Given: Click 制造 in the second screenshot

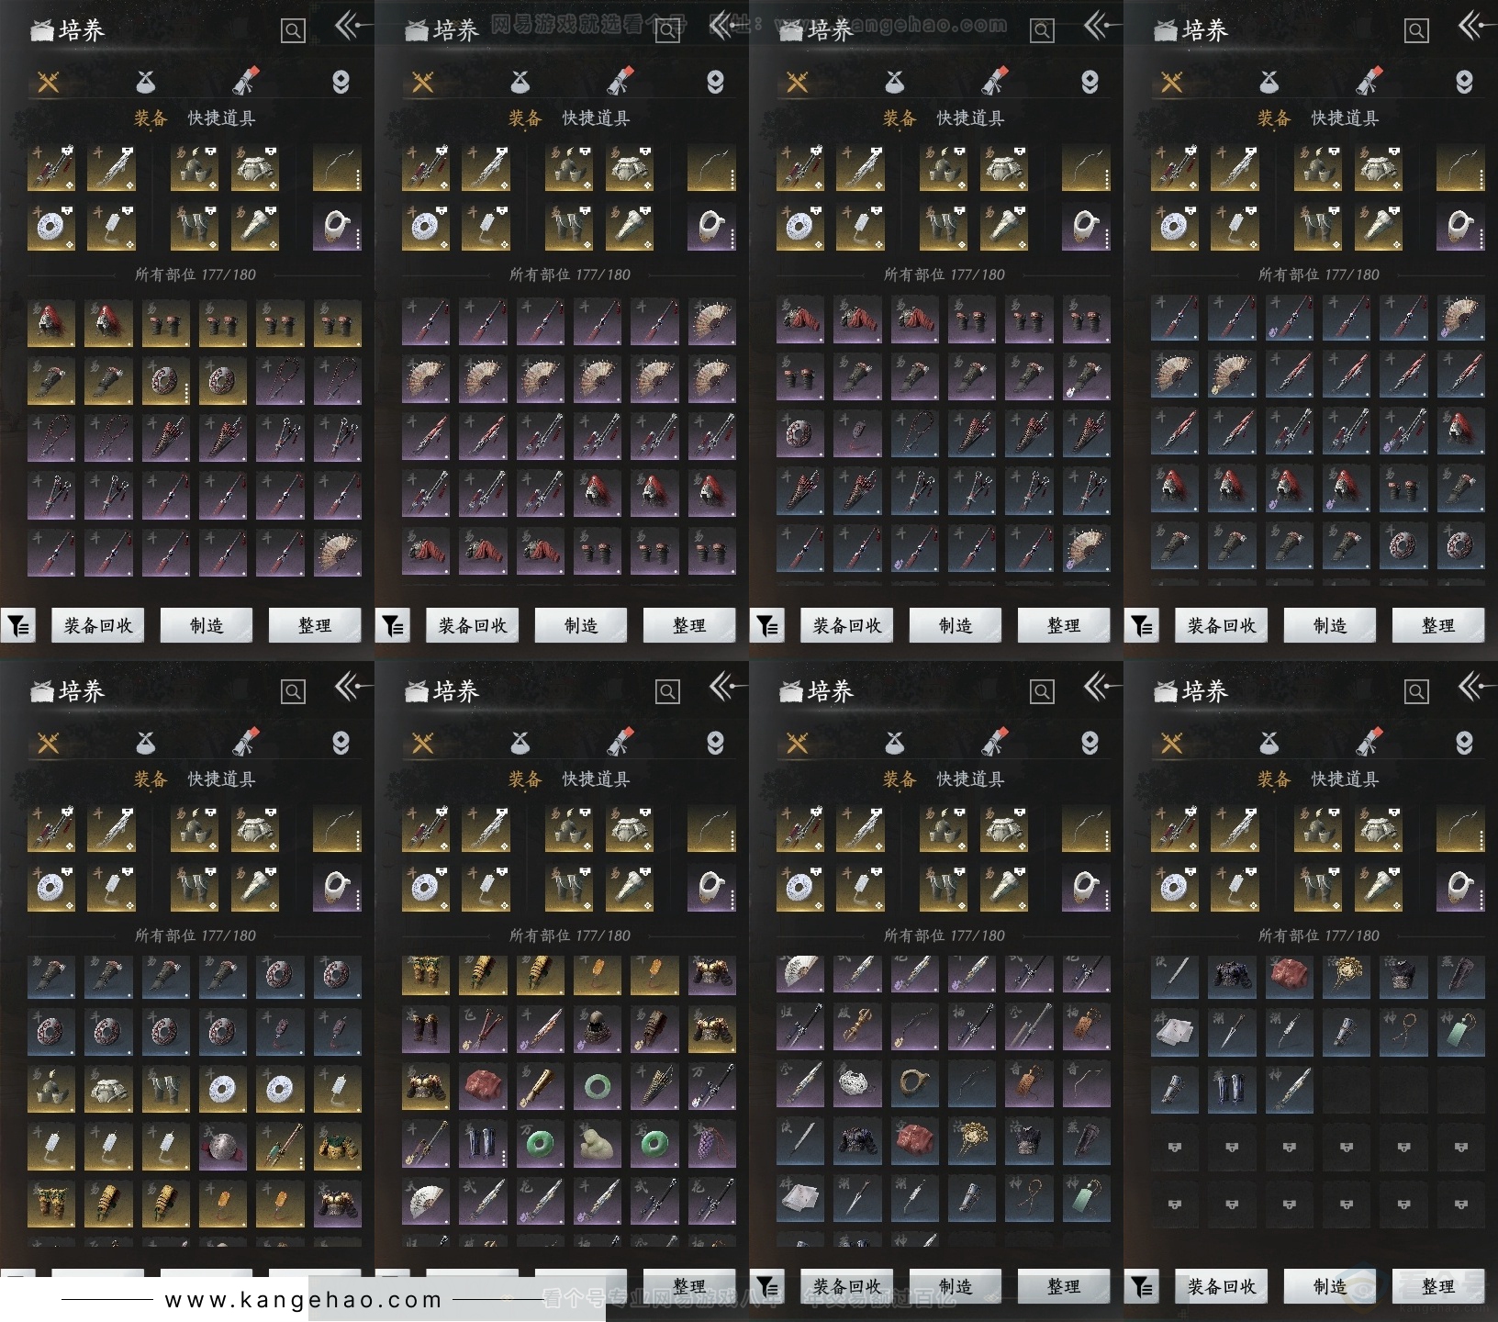Looking at the screenshot, I should (x=581, y=626).
